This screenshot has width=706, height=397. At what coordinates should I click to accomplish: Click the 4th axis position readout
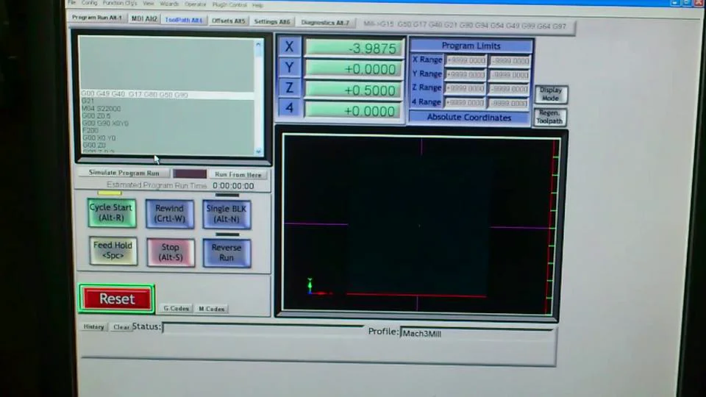point(352,110)
